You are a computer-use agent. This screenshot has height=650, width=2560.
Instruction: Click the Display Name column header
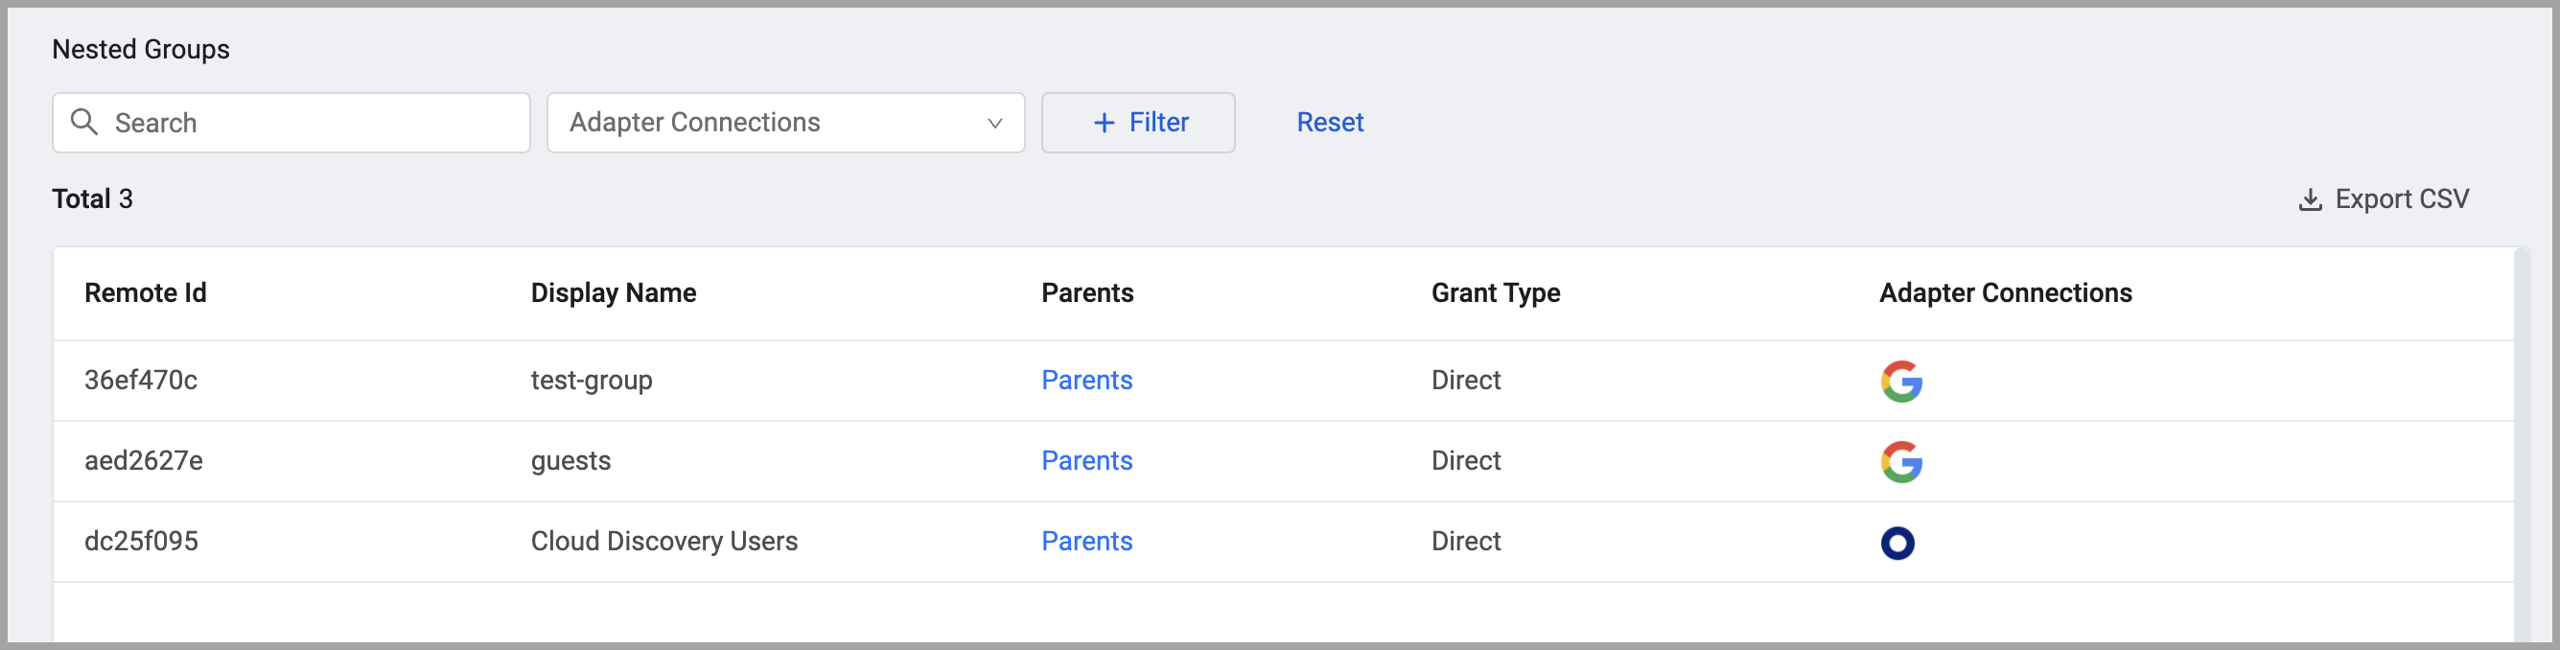pyautogui.click(x=612, y=292)
